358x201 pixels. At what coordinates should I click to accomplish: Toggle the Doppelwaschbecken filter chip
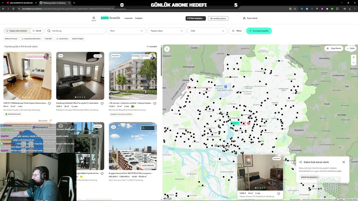pyautogui.click(x=31, y=39)
